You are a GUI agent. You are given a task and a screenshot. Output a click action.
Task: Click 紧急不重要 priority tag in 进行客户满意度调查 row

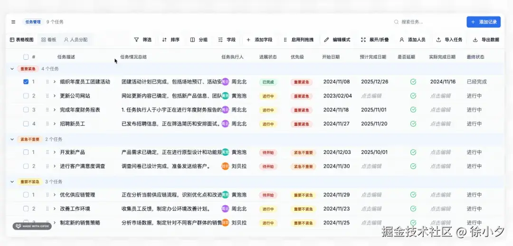click(x=303, y=167)
